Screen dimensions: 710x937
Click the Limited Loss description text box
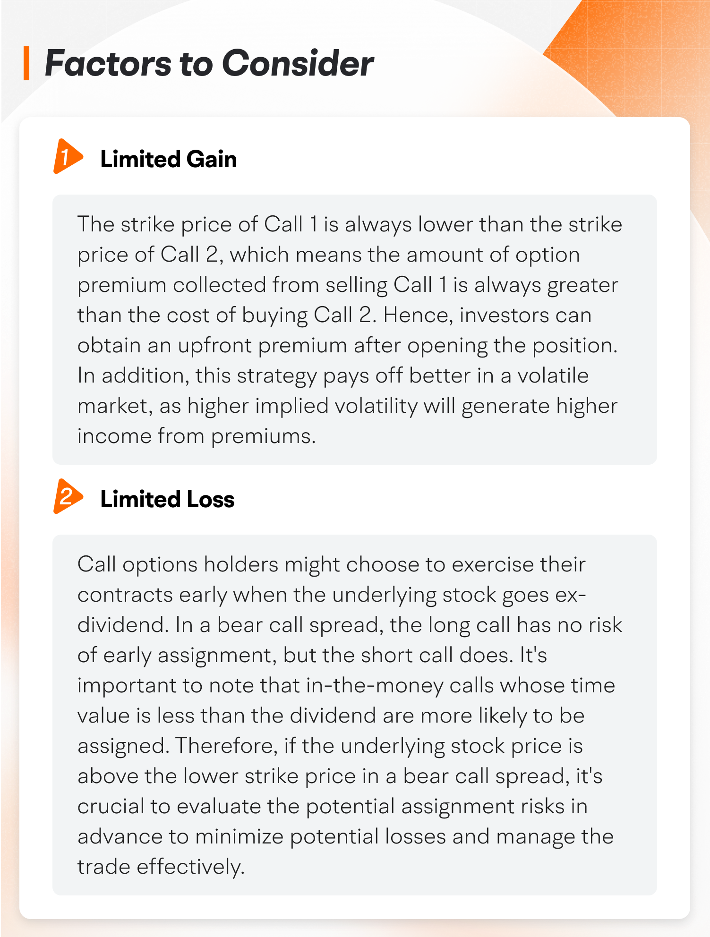point(354,715)
